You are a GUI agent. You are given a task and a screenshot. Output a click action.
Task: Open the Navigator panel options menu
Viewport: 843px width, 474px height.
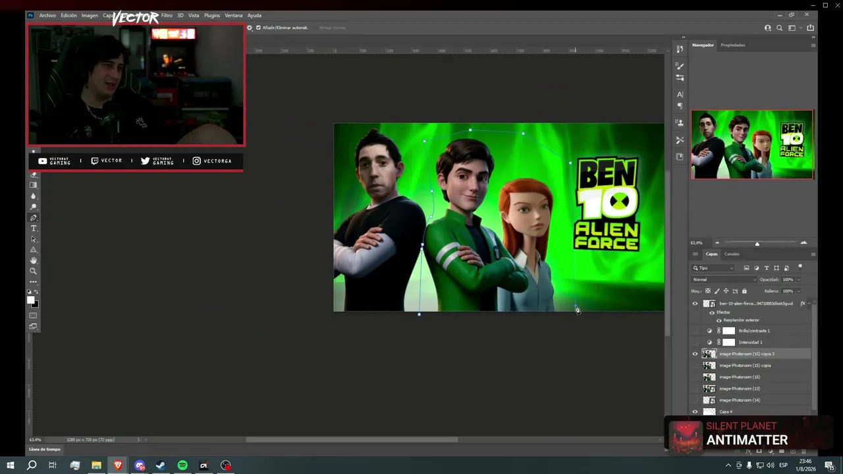pos(813,45)
